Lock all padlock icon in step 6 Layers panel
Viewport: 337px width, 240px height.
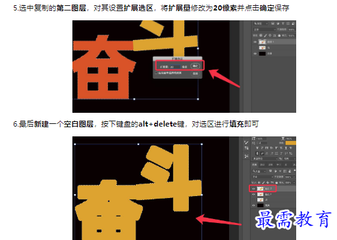coord(276,182)
